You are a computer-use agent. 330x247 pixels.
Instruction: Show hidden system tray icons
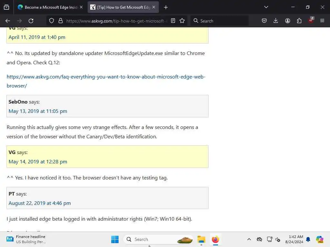[249, 239]
